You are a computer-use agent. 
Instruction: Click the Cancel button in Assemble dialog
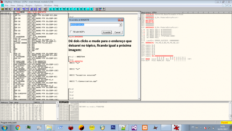(x=117, y=32)
